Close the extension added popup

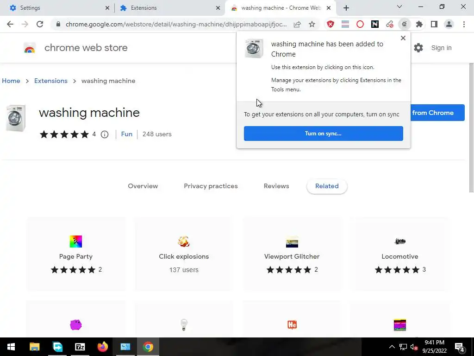pos(403,38)
